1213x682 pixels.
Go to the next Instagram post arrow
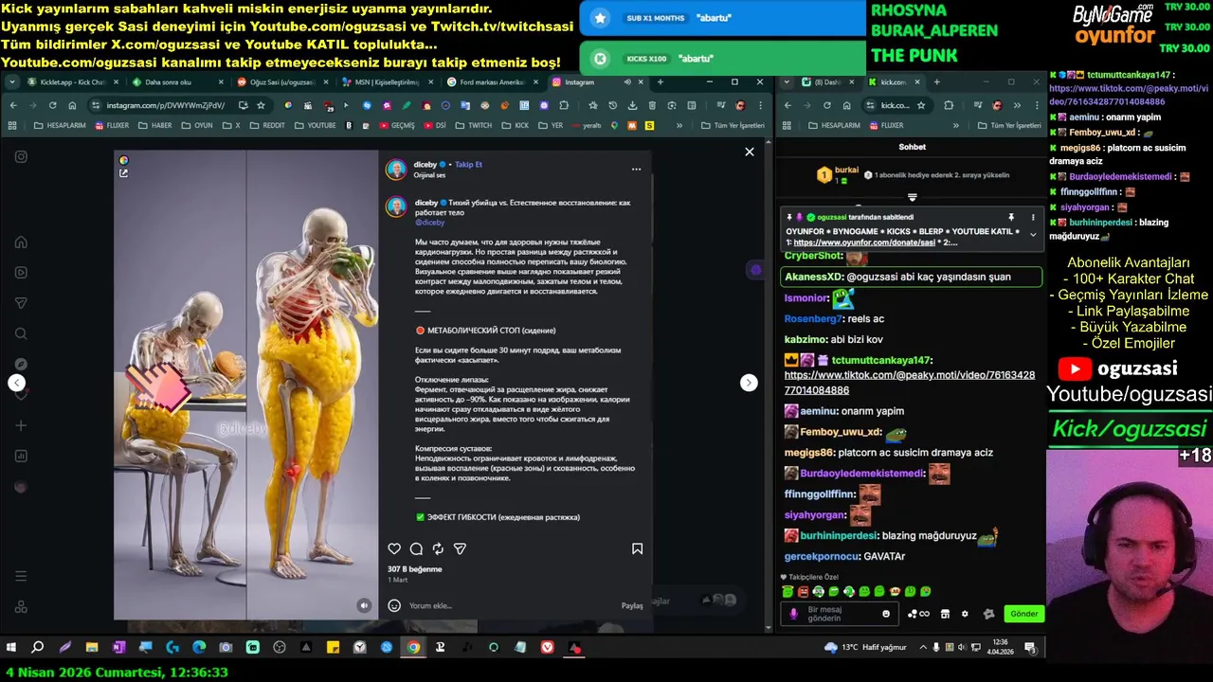click(x=749, y=383)
